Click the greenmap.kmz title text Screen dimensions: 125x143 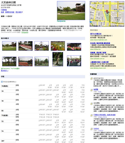[x=99, y=78]
